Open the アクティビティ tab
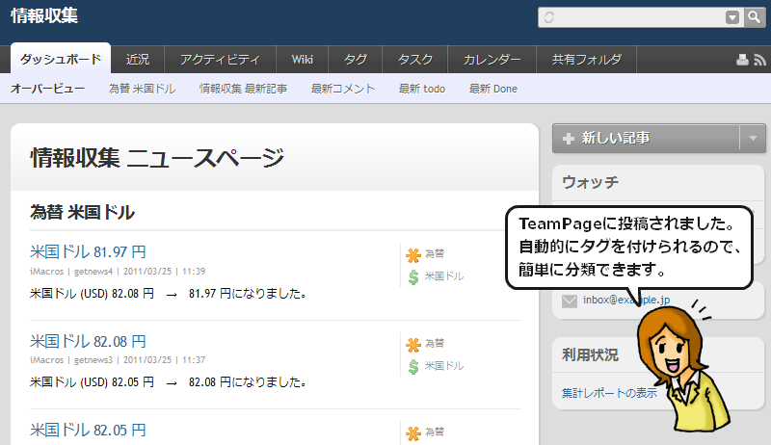 220,60
